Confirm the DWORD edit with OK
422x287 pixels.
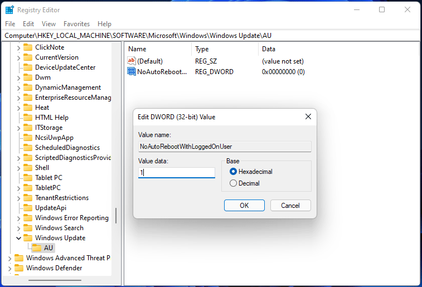pyautogui.click(x=244, y=206)
